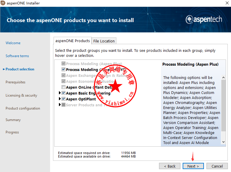Uncheck the Aspen Basic Engineering checkbox
The image size is (231, 172).
click(64, 93)
